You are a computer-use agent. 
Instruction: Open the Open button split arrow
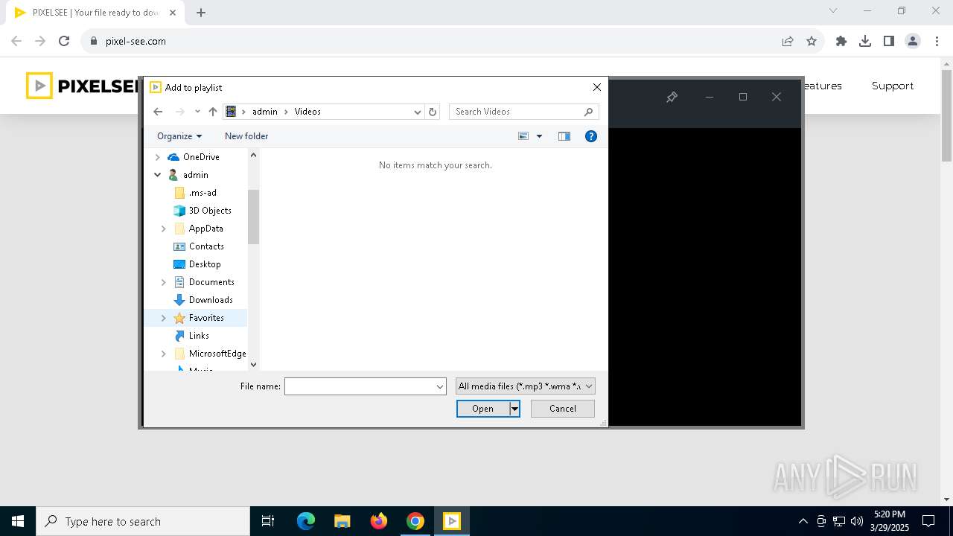click(514, 409)
